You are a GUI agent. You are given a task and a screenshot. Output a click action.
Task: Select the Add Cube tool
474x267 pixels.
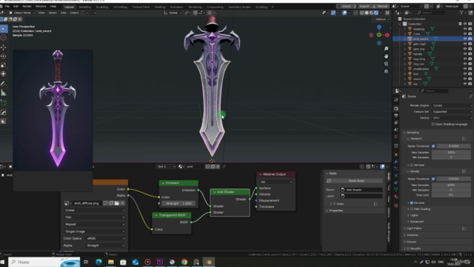[4, 103]
